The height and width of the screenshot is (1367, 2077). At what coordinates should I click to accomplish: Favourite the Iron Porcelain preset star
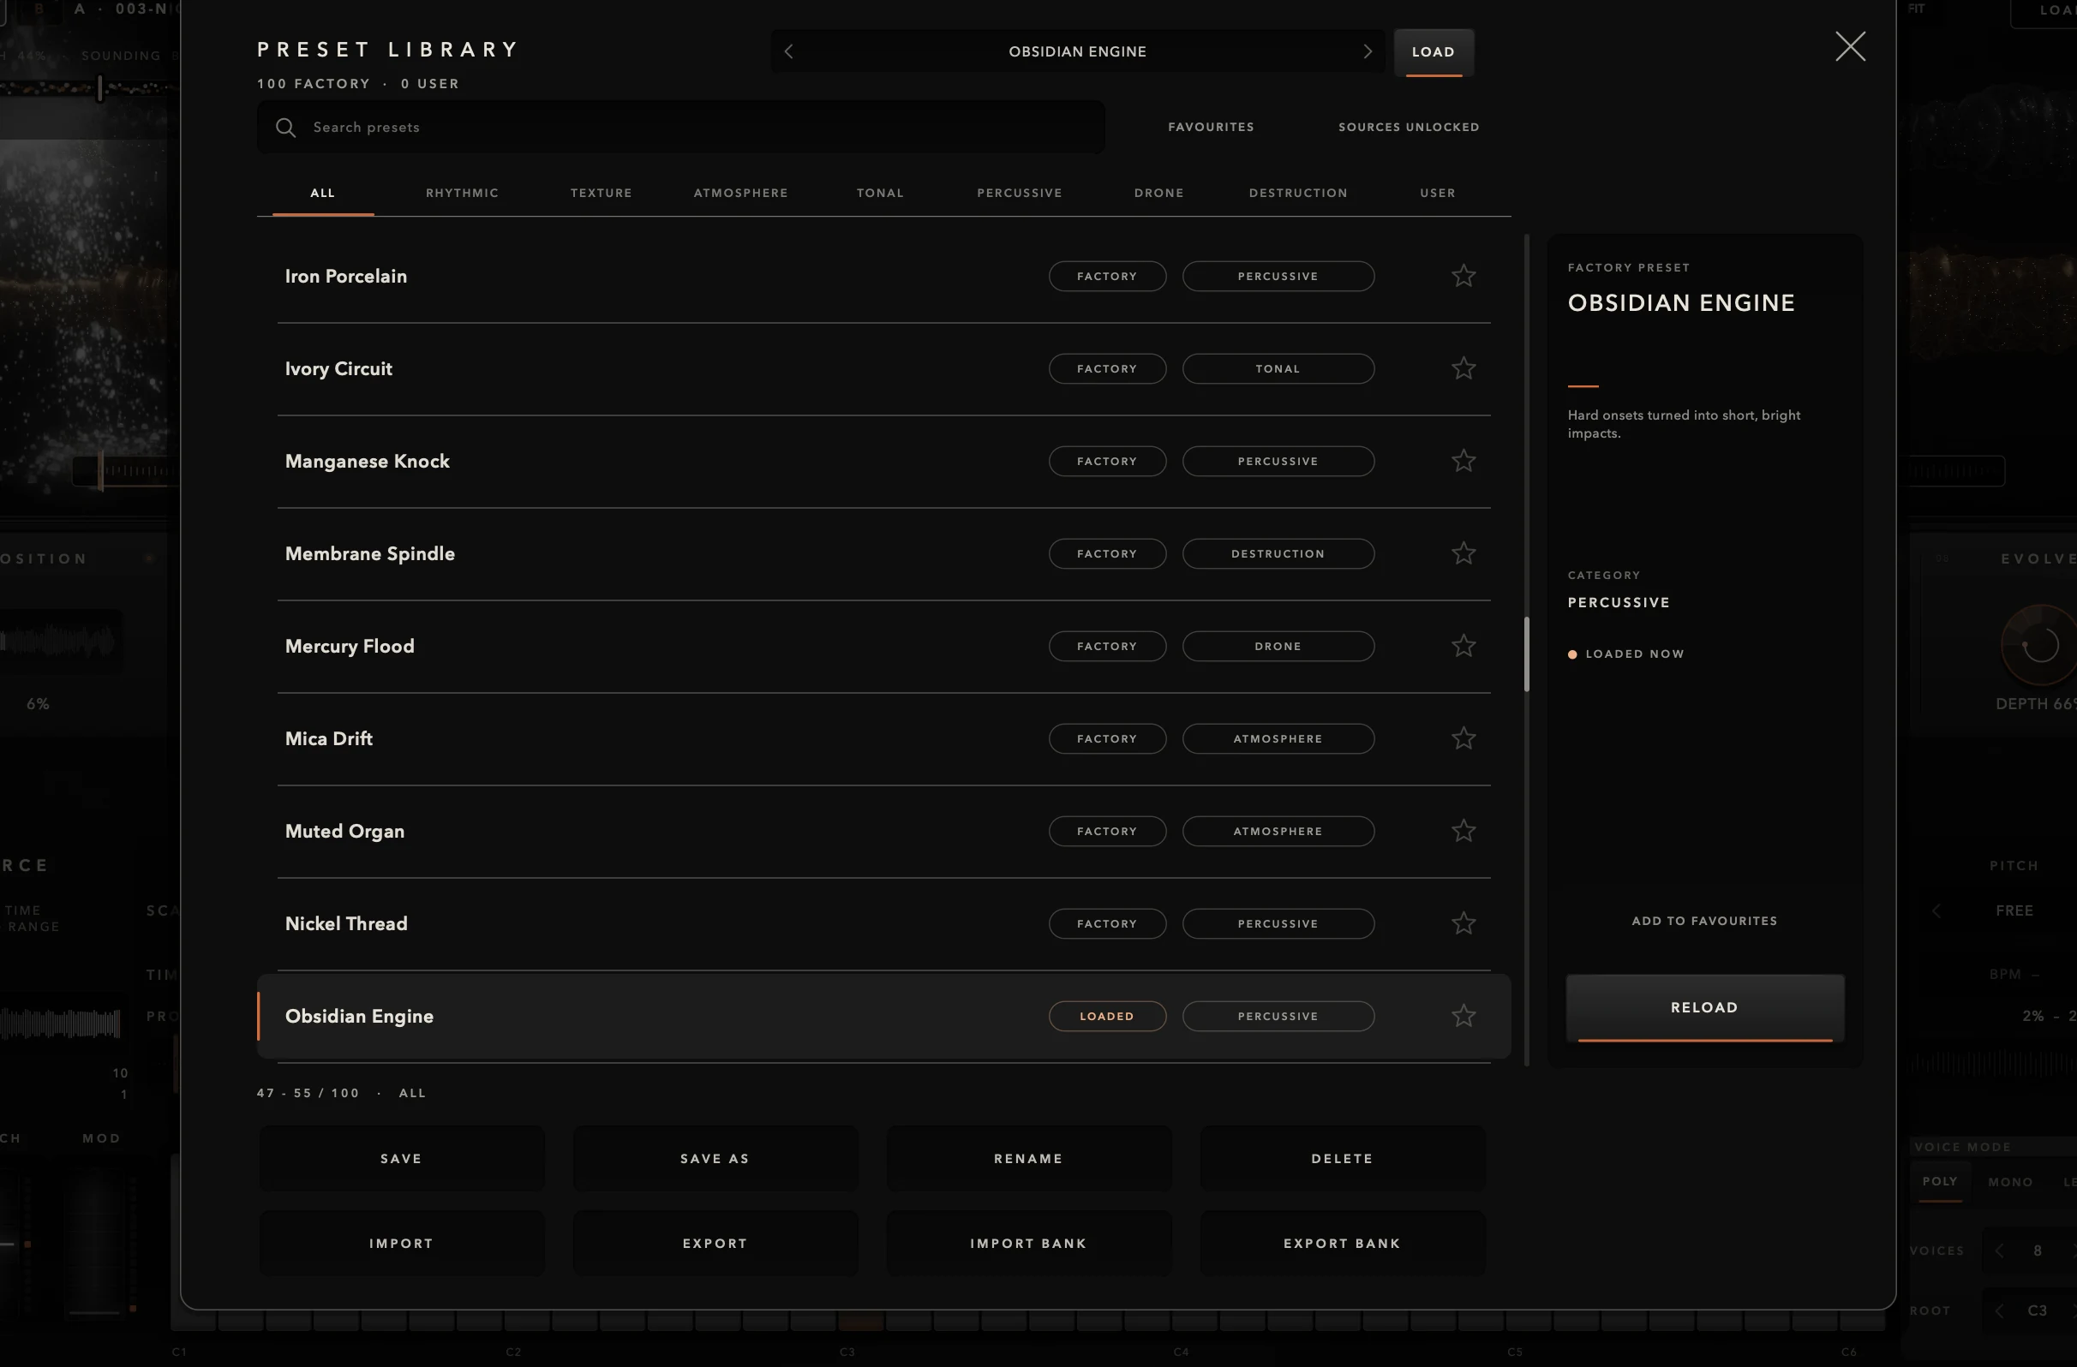point(1463,276)
